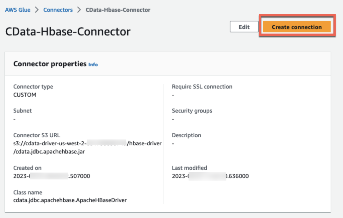
Task: Click the Security groups label
Action: point(192,111)
